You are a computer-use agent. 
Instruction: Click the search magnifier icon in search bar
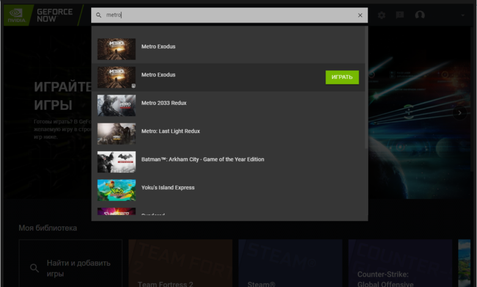tap(98, 15)
